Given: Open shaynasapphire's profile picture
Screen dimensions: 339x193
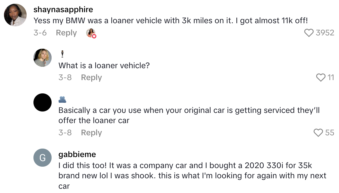Looking at the screenshot, I should 15,15.
